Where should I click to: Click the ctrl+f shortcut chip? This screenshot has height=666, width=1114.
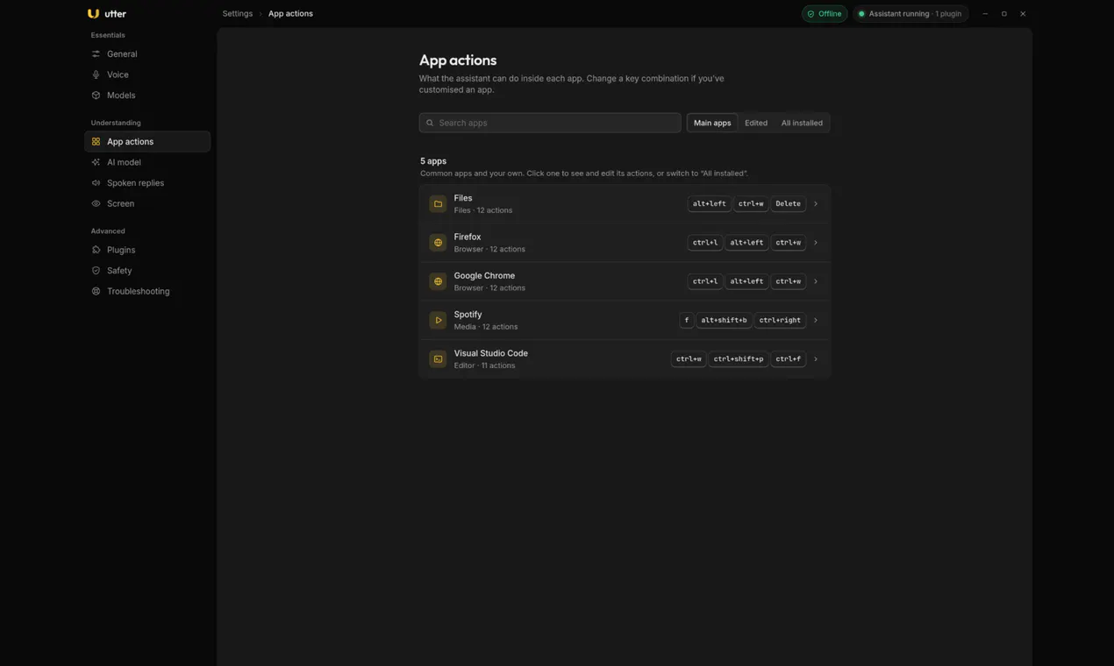coord(788,359)
